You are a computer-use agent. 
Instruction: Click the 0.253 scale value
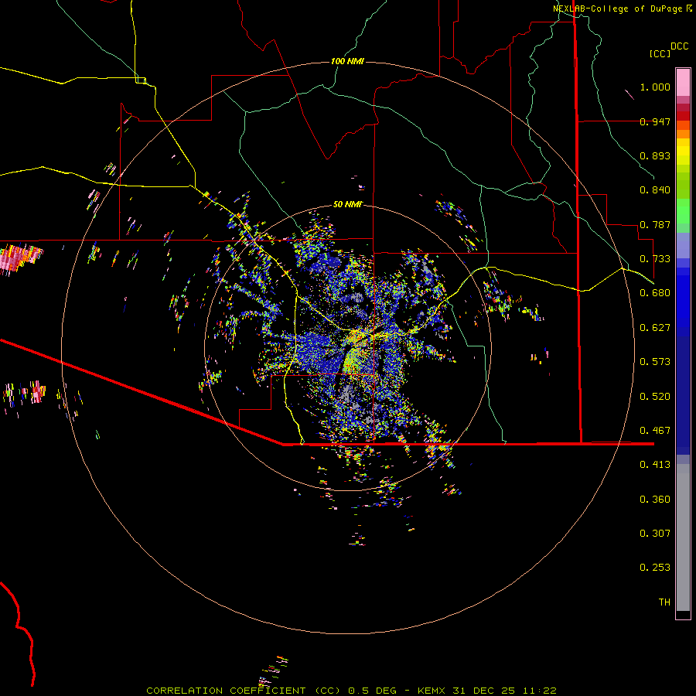tap(655, 568)
